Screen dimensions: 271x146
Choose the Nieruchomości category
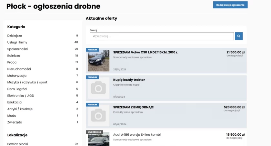tap(19, 69)
